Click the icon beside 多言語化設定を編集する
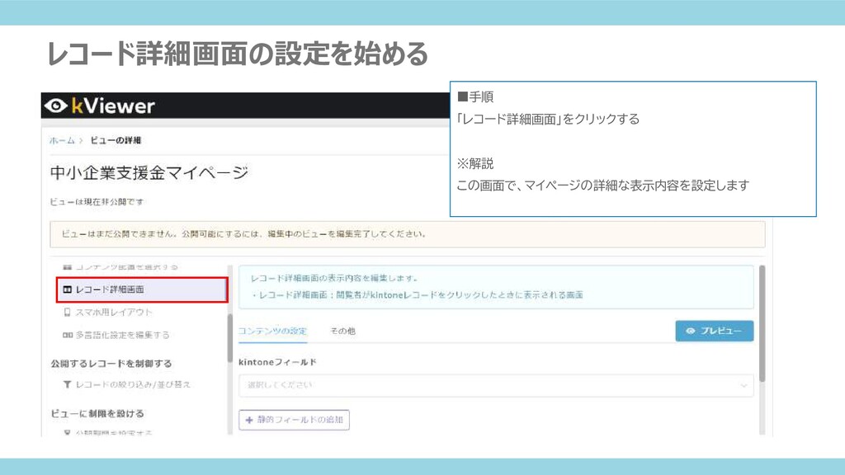Screen dimensions: 845x475 coord(68,335)
